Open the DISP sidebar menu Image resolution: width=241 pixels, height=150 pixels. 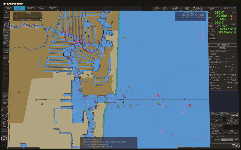[5, 103]
